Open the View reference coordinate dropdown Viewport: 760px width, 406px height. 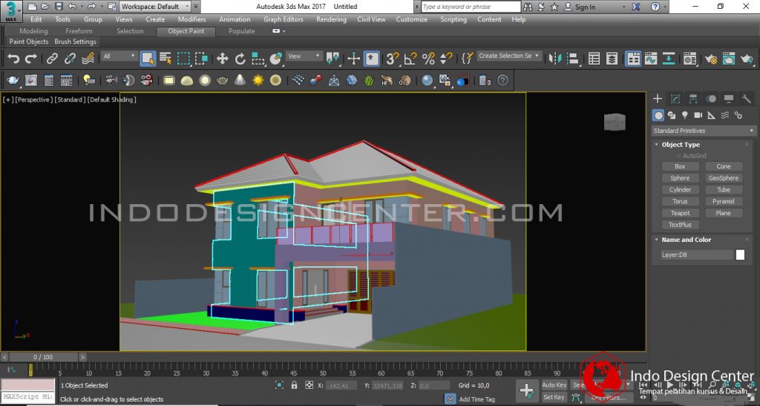click(304, 56)
